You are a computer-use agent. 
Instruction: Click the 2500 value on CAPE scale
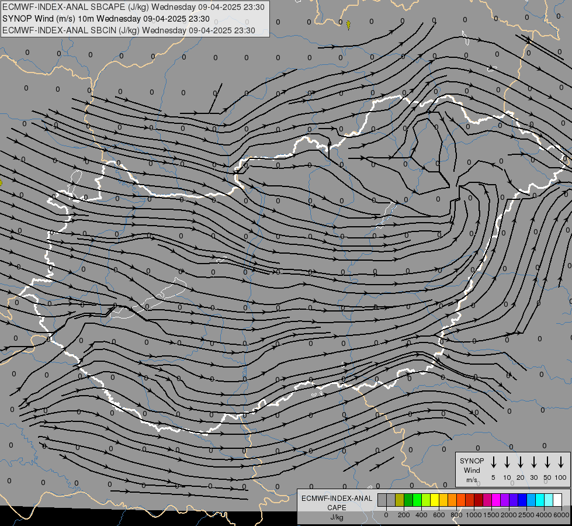pos(526,515)
